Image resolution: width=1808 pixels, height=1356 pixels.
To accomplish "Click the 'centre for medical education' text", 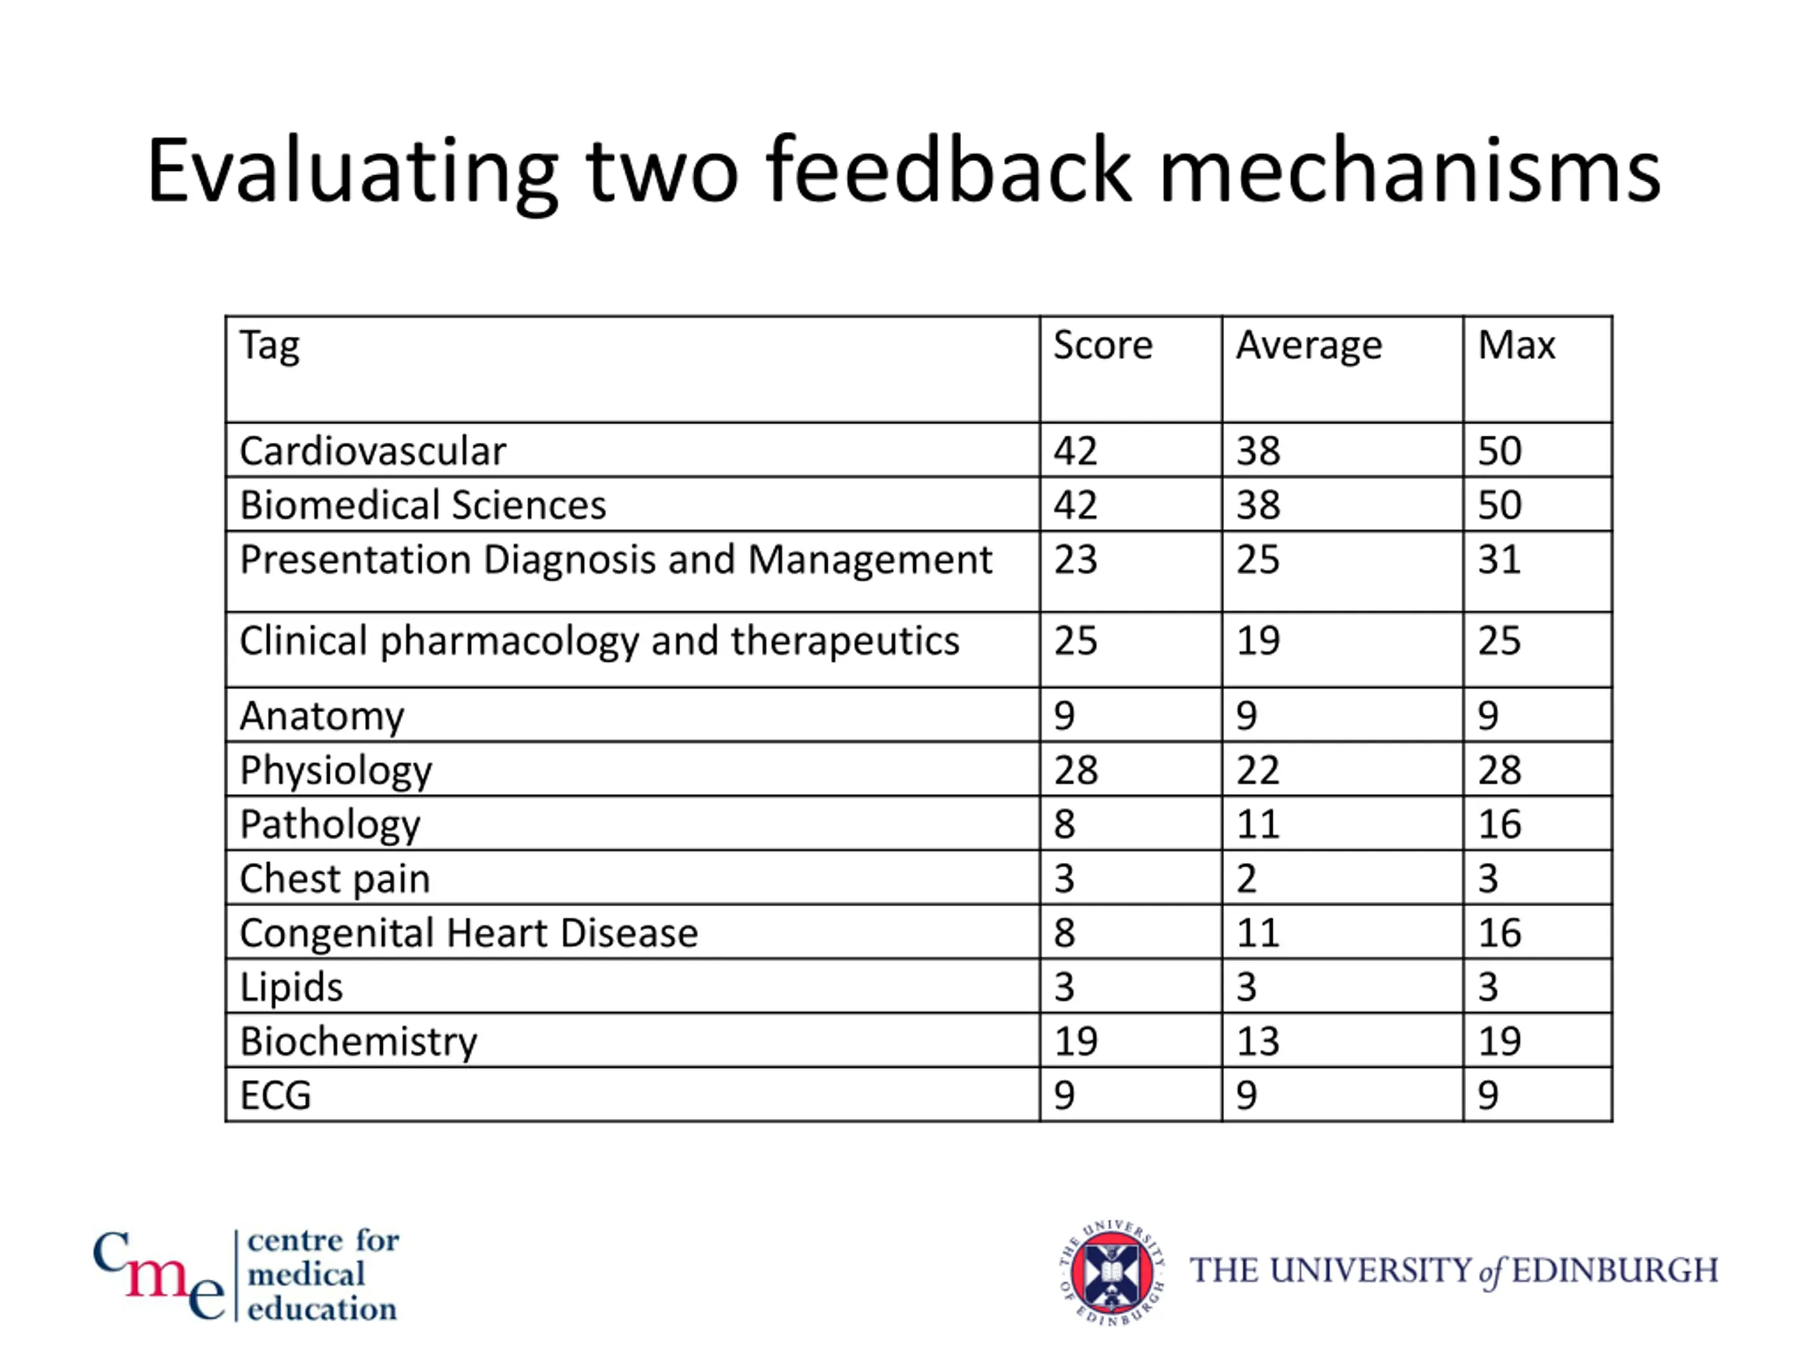I will [322, 1275].
